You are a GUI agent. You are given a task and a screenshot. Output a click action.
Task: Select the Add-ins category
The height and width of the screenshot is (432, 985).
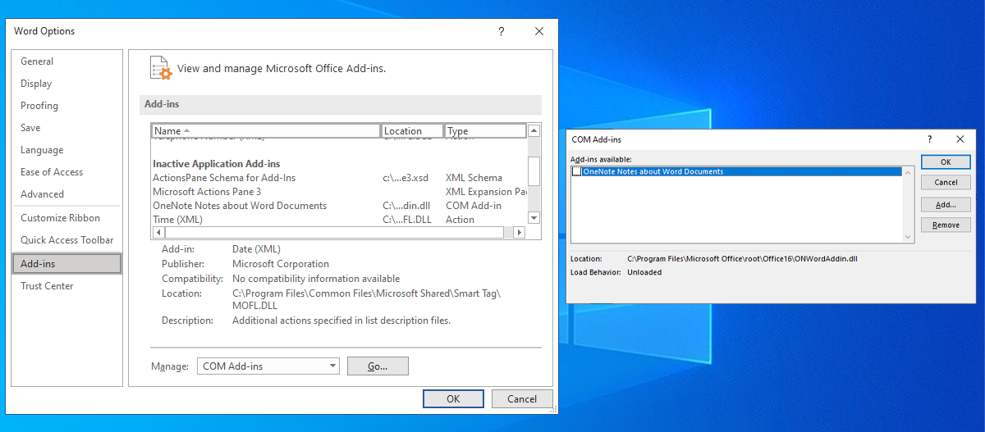tap(66, 264)
